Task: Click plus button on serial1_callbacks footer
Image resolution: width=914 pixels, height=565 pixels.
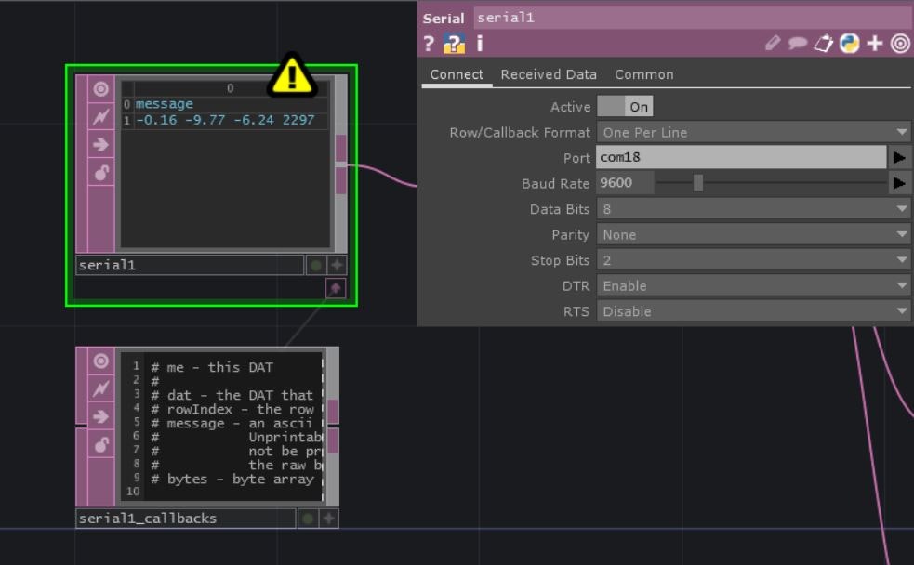Action: point(329,519)
